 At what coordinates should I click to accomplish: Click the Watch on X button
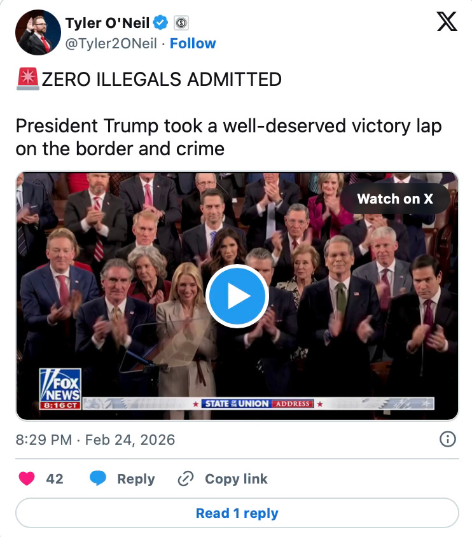click(395, 199)
